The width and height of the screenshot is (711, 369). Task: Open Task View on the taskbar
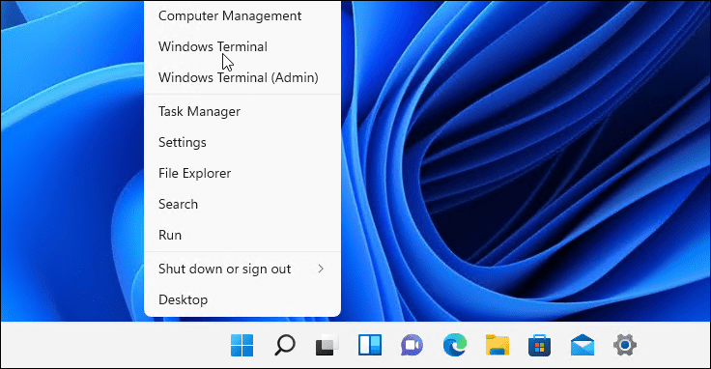pos(327,346)
